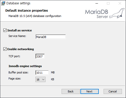Click the Page size label
The width and height of the screenshot is (126, 98).
(x=15, y=79)
